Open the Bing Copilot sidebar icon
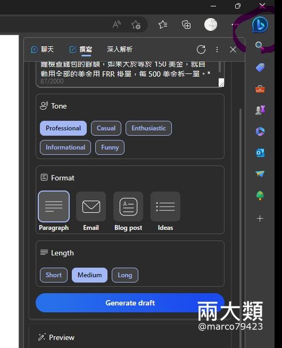This screenshot has width=282, height=348. pyautogui.click(x=260, y=24)
